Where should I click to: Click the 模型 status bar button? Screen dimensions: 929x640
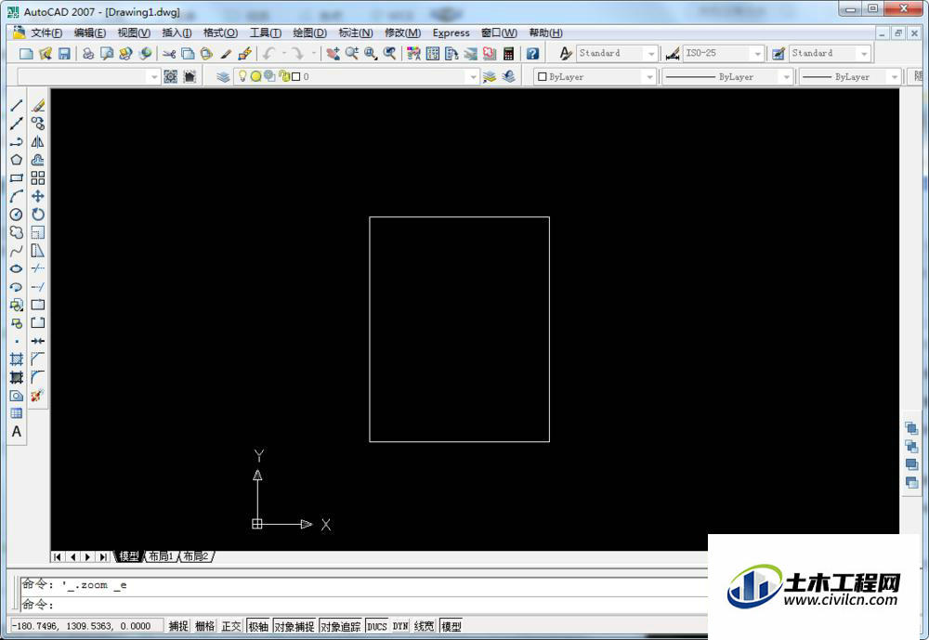click(451, 626)
